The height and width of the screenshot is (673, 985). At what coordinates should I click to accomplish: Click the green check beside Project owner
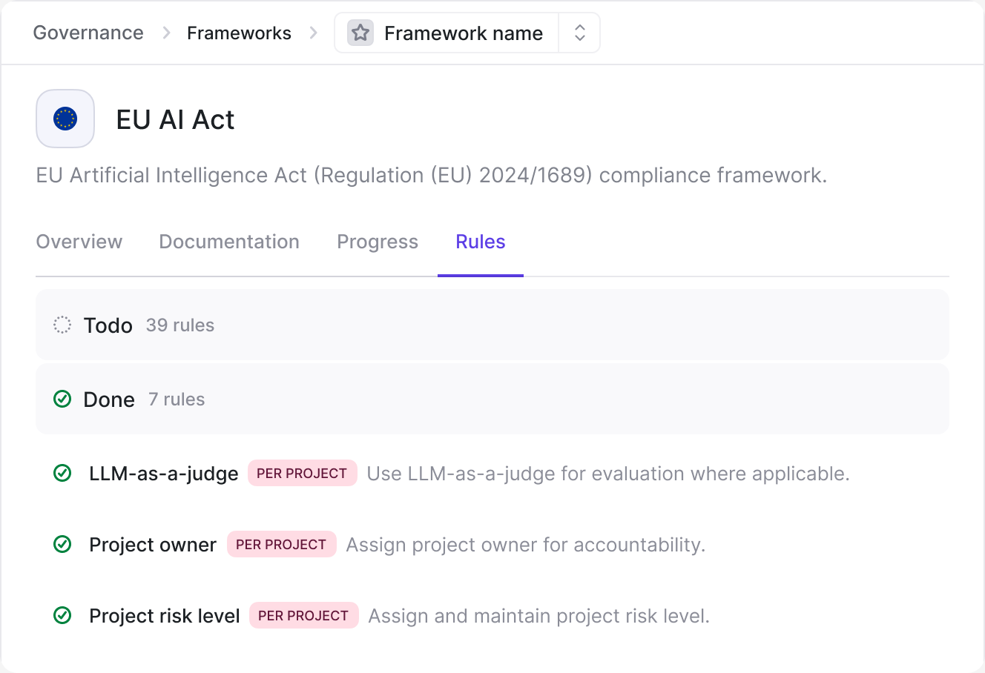coord(62,544)
